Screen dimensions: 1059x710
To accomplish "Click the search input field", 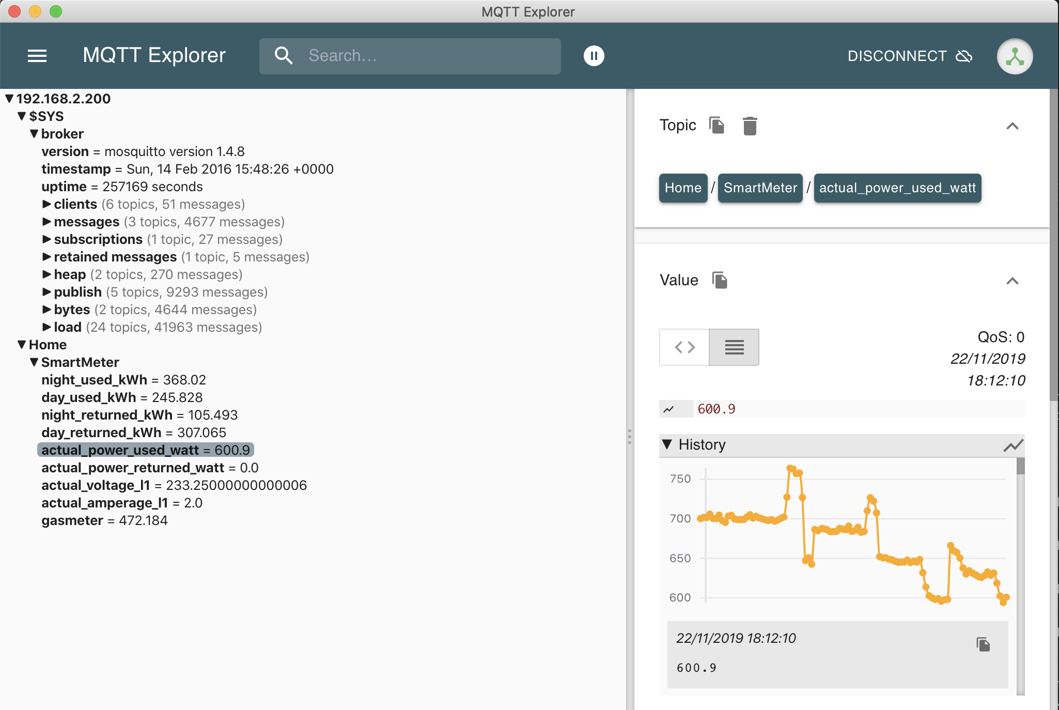I will (424, 56).
